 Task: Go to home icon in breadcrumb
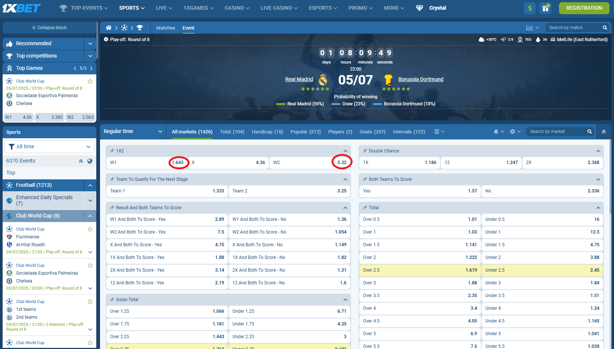(x=109, y=28)
